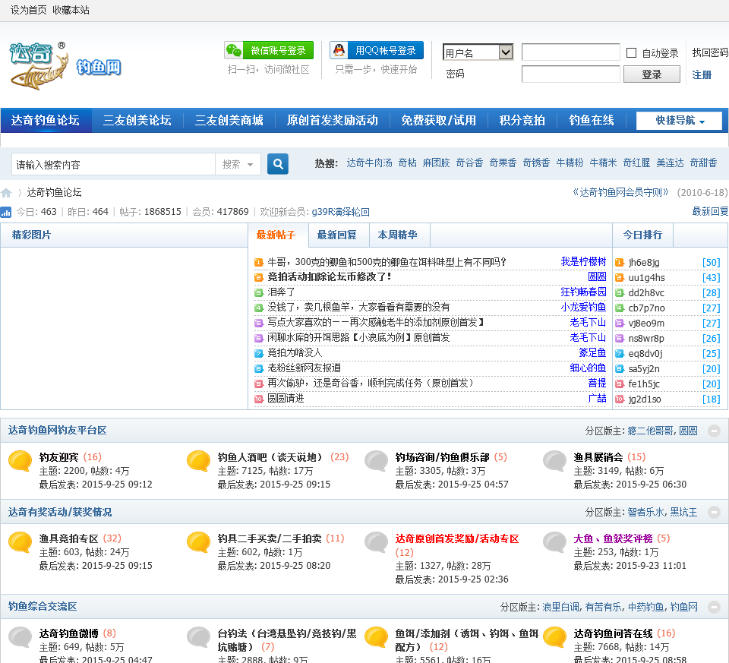Viewport: 729px width, 663px height.
Task: Click rank 10 badge beside 圆圆请进
Action: tap(259, 399)
